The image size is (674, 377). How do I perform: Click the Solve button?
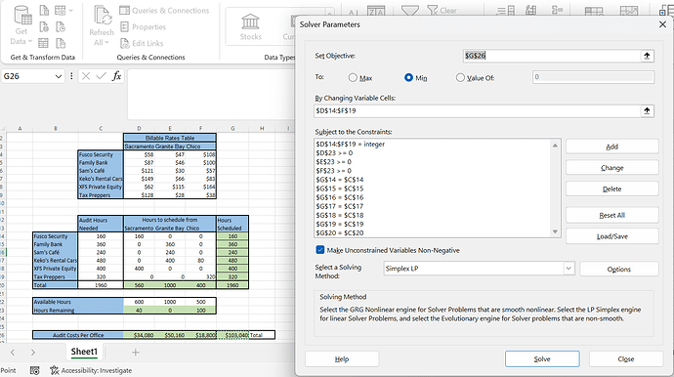[542, 359]
